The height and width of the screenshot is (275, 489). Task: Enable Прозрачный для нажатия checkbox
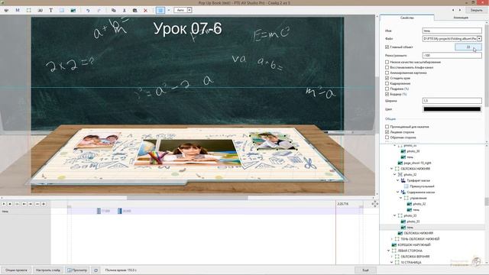coord(387,127)
